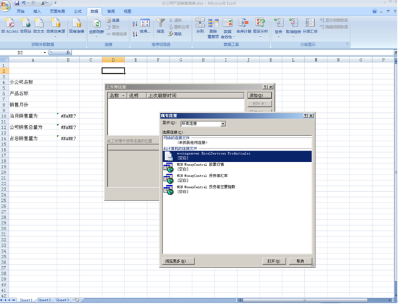Click the 分列 text-to-columns icon
Viewport: 398px width, 304px height.
(x=200, y=23)
